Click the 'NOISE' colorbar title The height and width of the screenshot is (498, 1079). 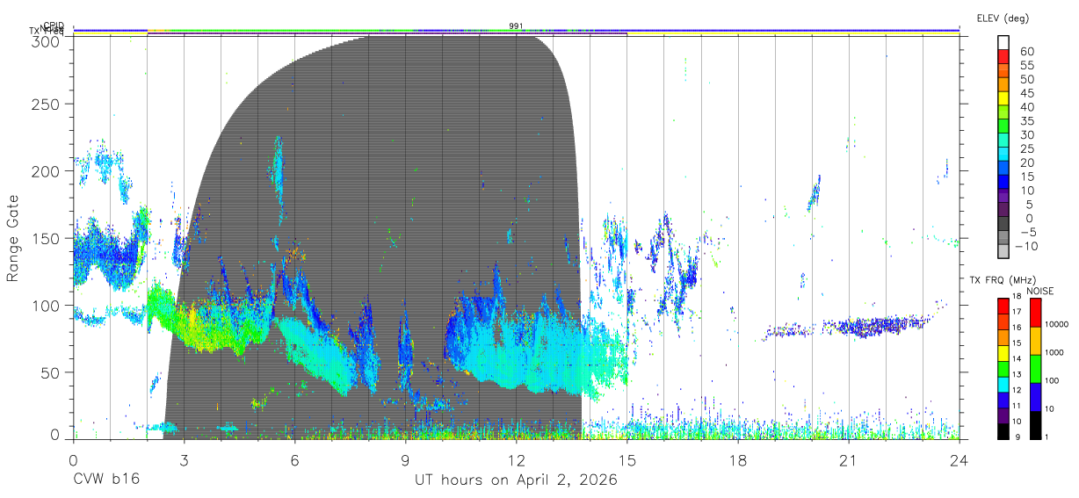[1039, 291]
